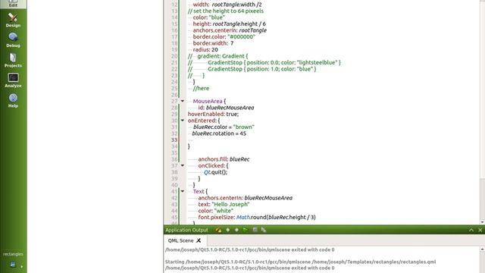Click the first 'exited with code 0' output line

(x=249, y=249)
